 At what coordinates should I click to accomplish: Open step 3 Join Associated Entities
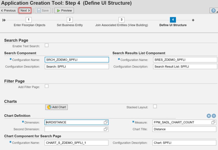click(x=121, y=20)
